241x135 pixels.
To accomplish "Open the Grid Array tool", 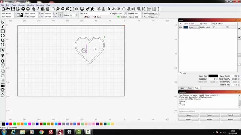I will pos(3,85).
